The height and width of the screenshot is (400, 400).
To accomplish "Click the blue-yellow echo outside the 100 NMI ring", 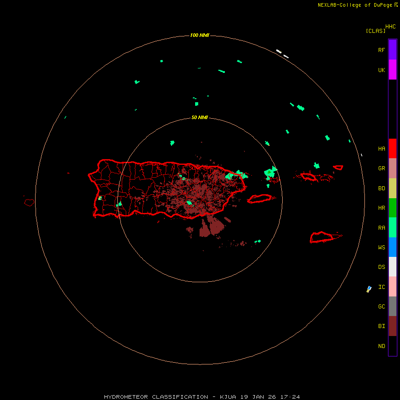I will [369, 289].
